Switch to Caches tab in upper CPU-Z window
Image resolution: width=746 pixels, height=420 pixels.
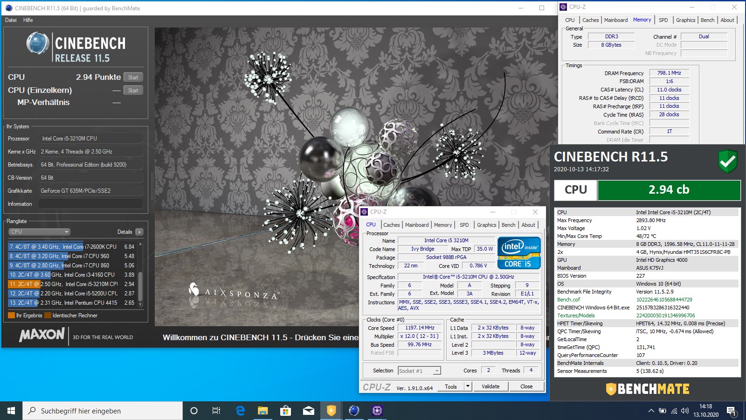(590, 20)
